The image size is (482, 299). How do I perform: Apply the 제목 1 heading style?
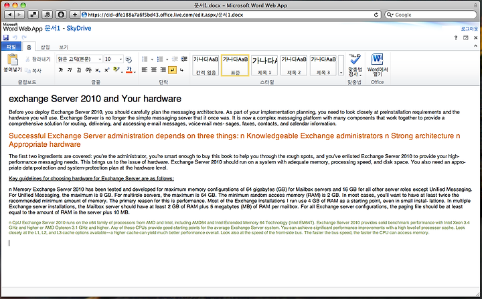(x=264, y=65)
